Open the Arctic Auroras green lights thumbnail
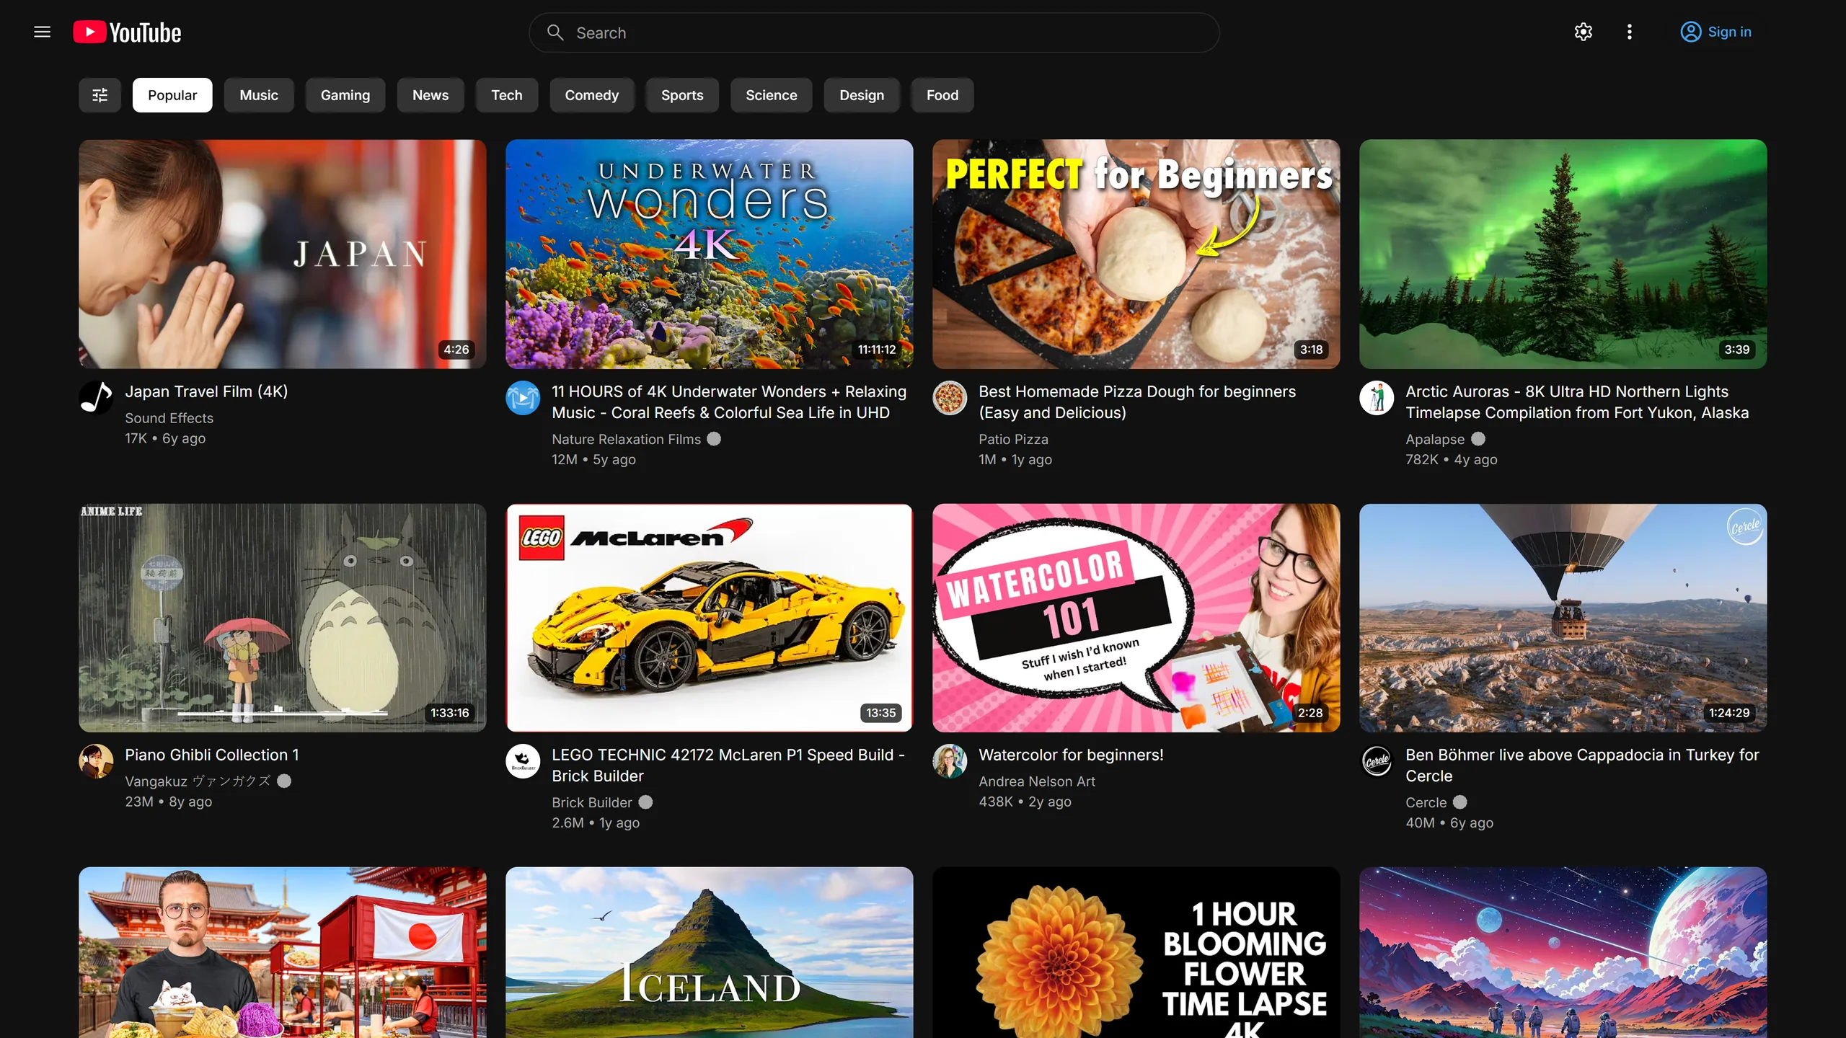Screen dimensions: 1846x1038 (x=1563, y=254)
